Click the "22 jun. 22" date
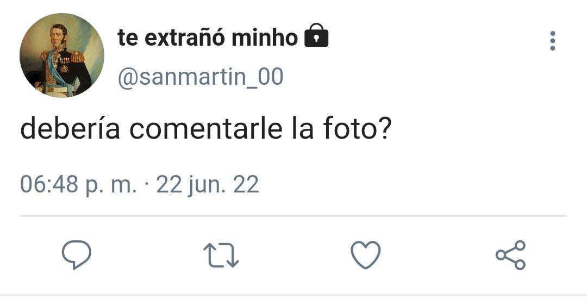The height and width of the screenshot is (305, 587). pyautogui.click(x=208, y=185)
